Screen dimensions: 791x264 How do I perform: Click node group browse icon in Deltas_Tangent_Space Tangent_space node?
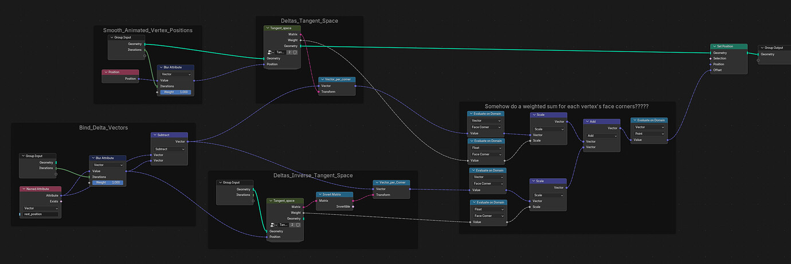click(272, 52)
